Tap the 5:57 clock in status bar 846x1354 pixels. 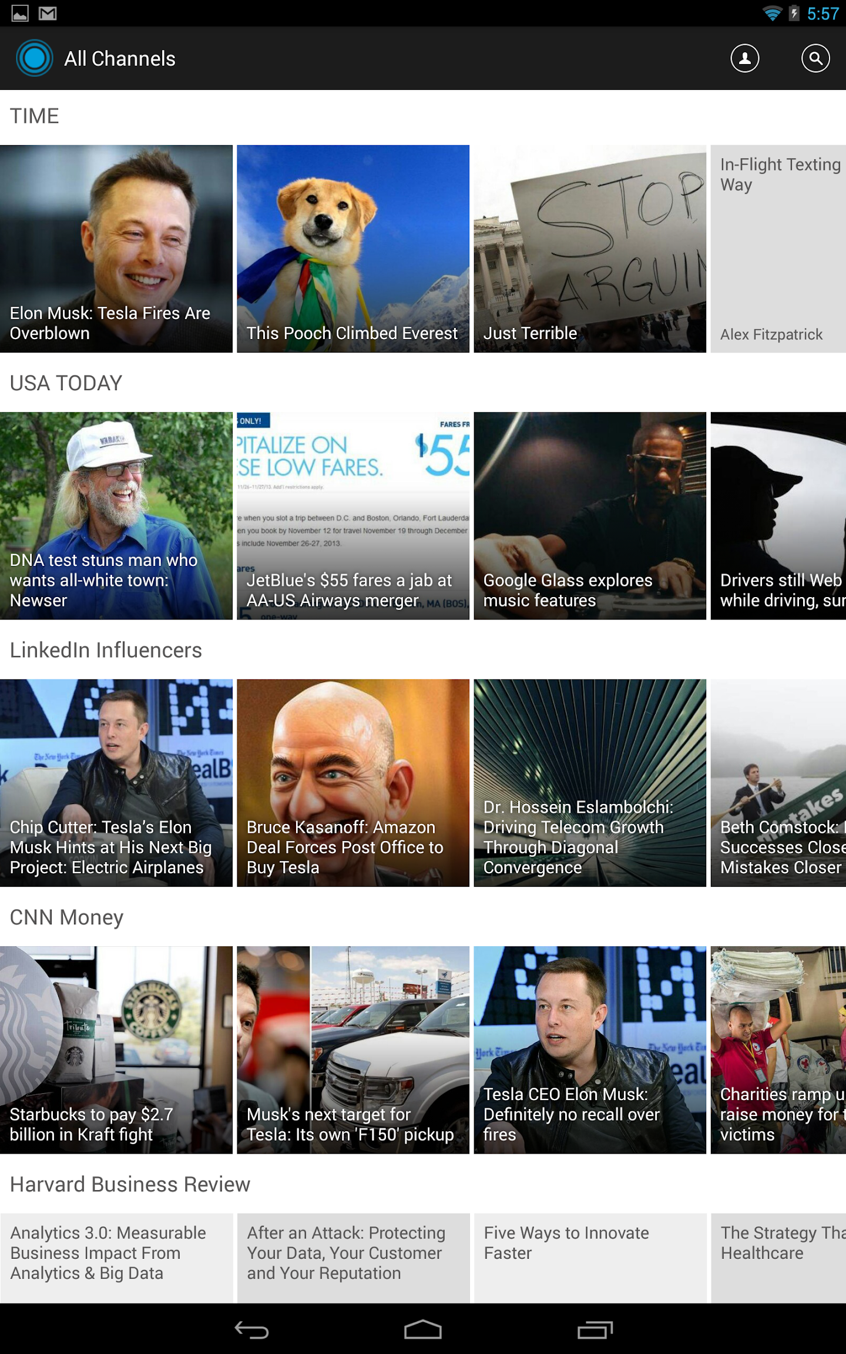822,14
